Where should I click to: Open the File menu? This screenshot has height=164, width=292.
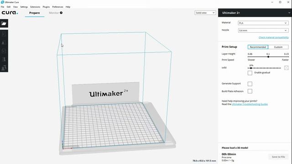[2, 7]
